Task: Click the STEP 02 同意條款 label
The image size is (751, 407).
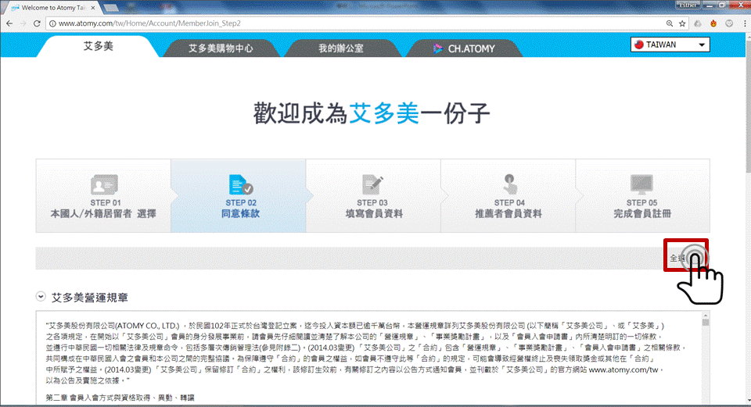Action: click(240, 209)
